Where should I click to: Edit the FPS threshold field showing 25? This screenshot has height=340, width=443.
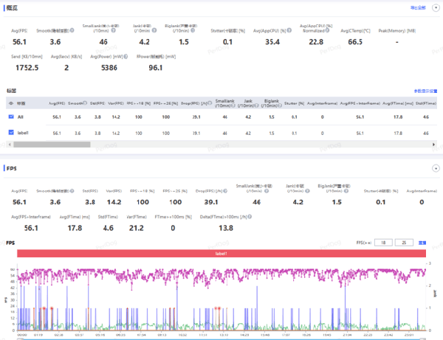point(405,242)
